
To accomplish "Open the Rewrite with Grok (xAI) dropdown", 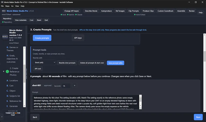I will tap(44, 63).
